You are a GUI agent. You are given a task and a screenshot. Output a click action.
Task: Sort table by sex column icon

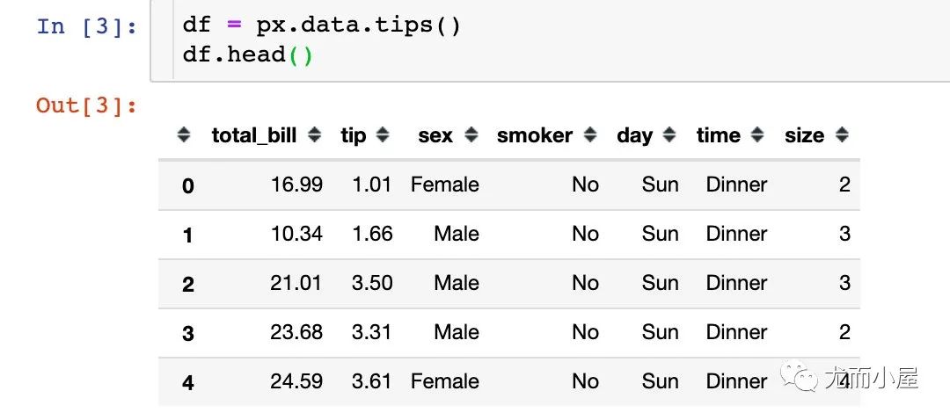471,135
